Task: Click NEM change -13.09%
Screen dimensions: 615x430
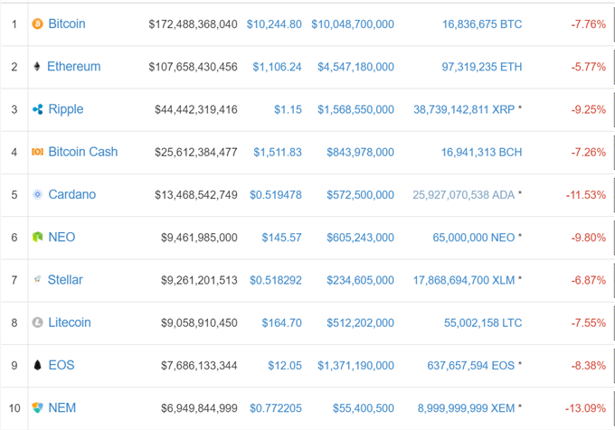Action: [585, 408]
